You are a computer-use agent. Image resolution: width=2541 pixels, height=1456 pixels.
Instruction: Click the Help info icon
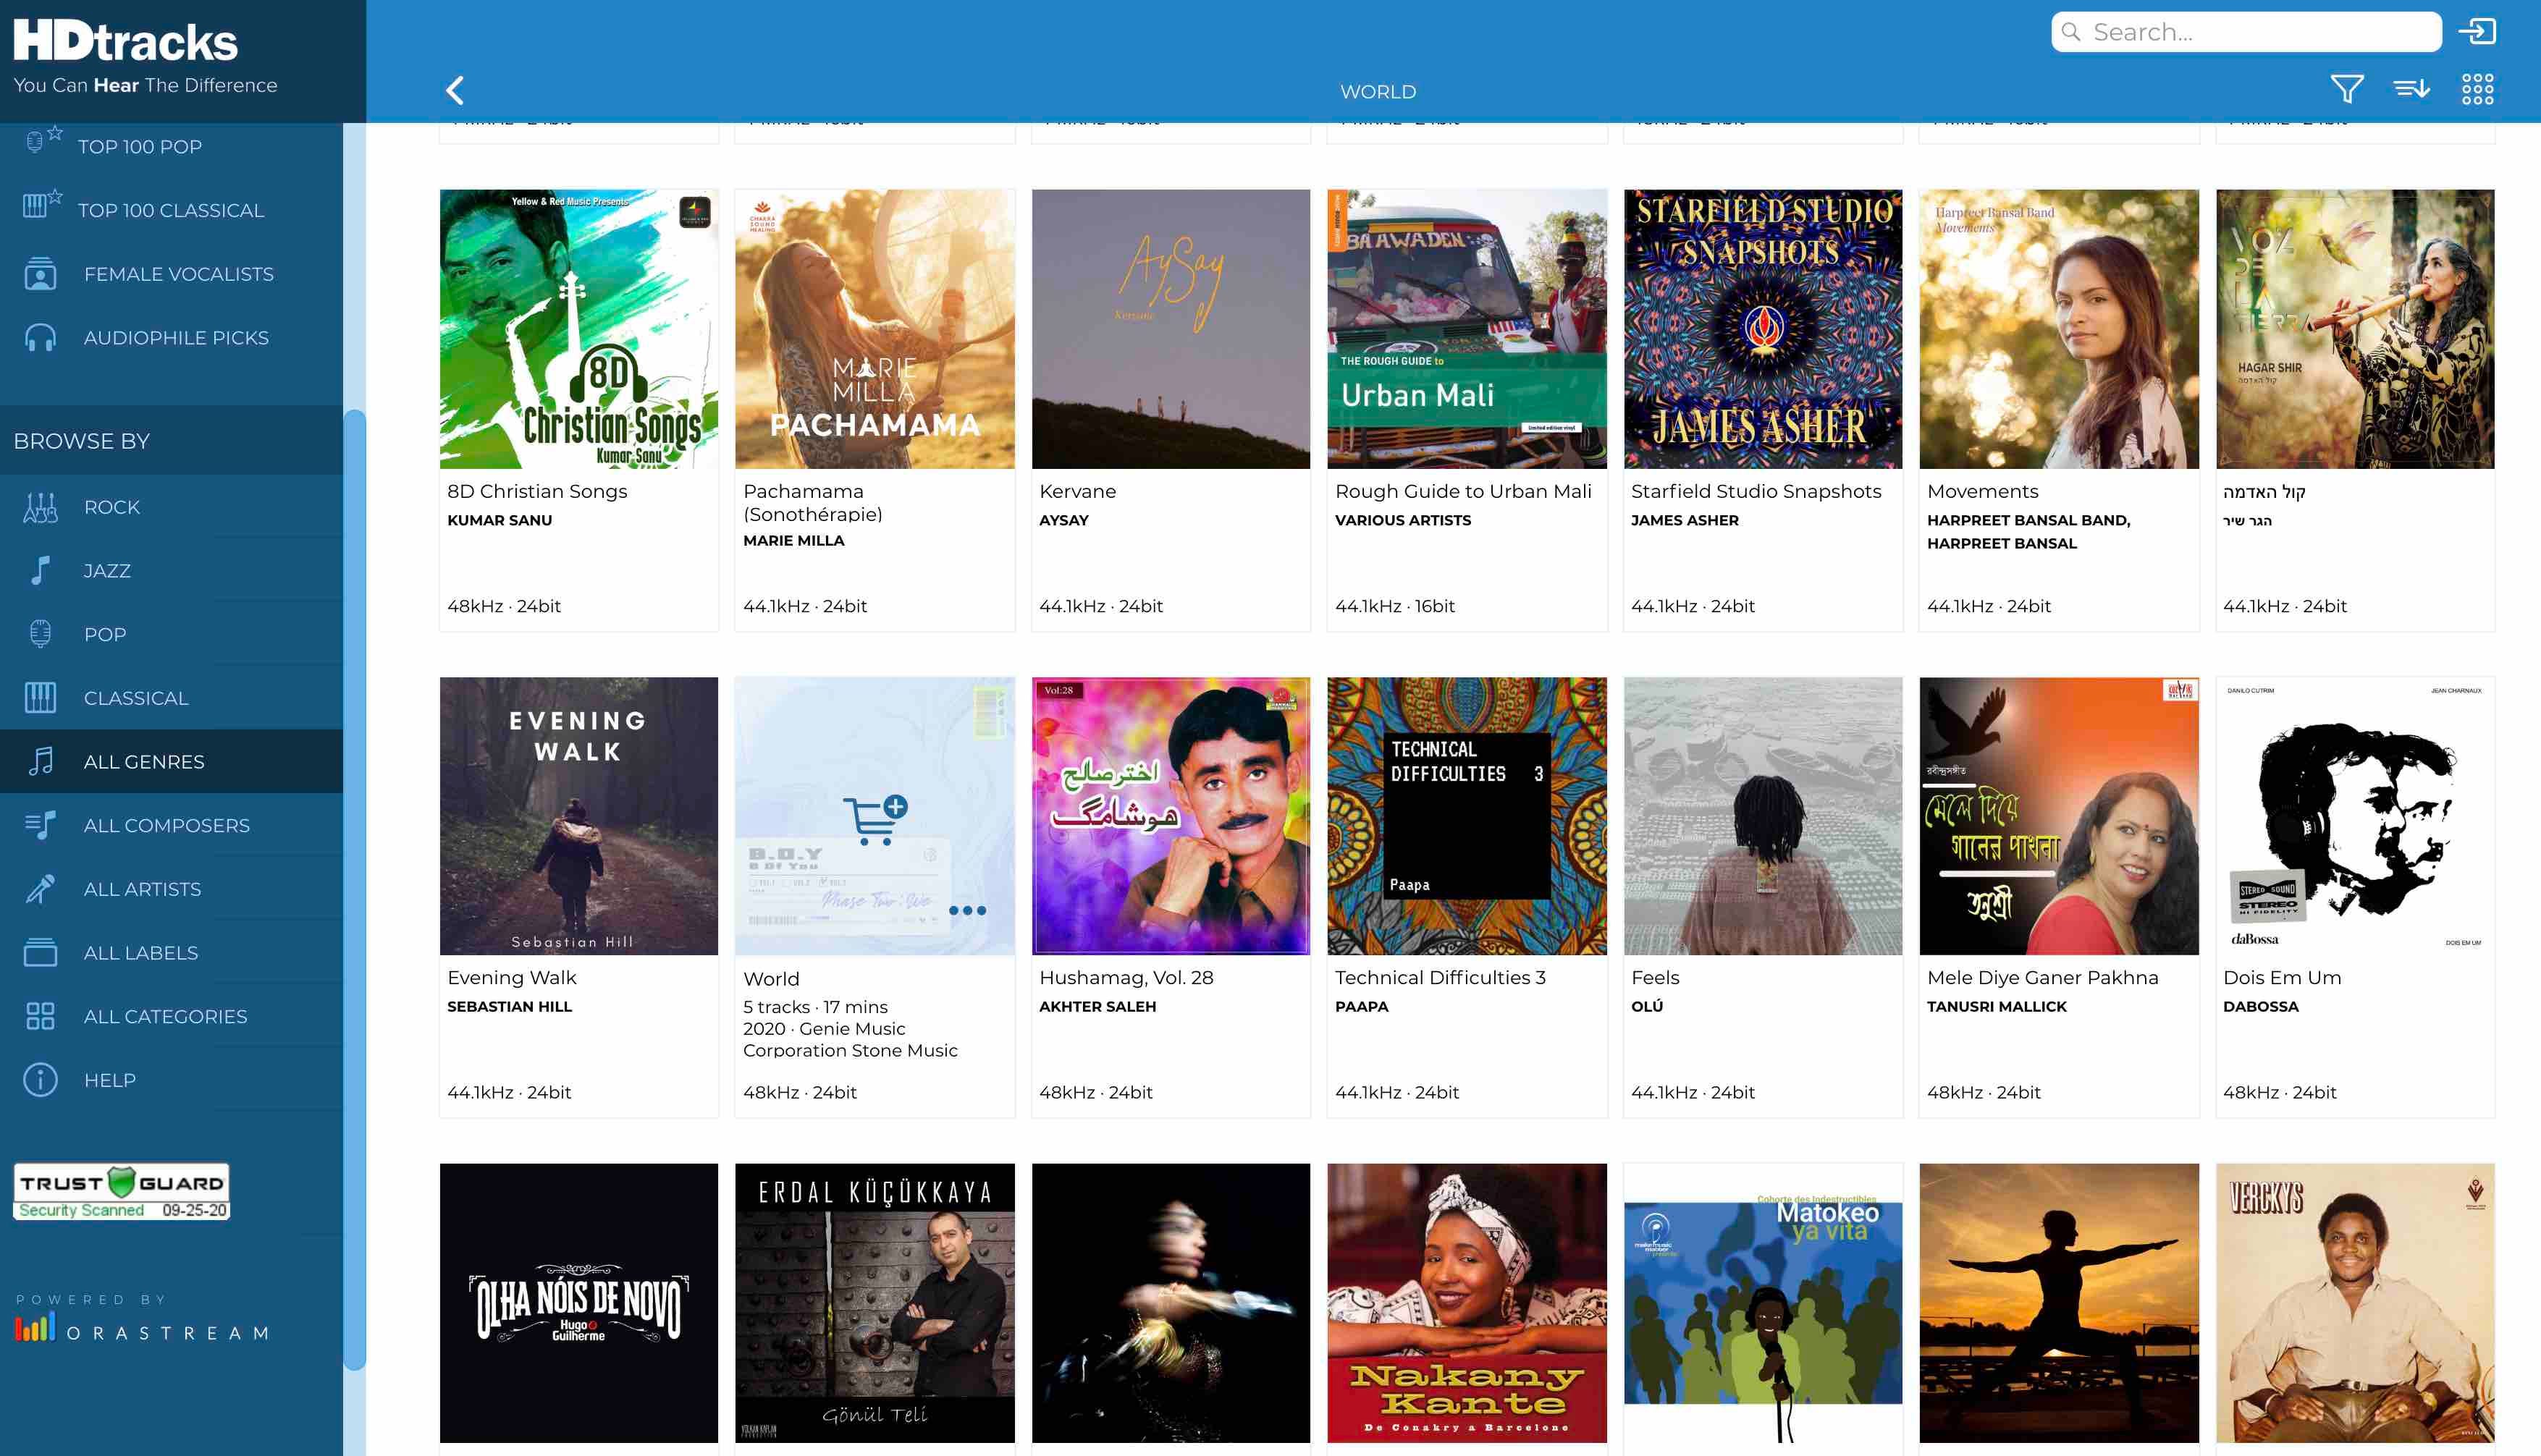coord(40,1080)
